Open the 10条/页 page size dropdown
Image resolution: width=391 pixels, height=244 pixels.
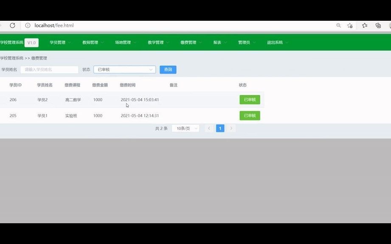click(x=185, y=128)
